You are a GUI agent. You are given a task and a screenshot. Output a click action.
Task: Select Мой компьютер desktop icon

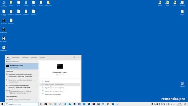[4, 4]
